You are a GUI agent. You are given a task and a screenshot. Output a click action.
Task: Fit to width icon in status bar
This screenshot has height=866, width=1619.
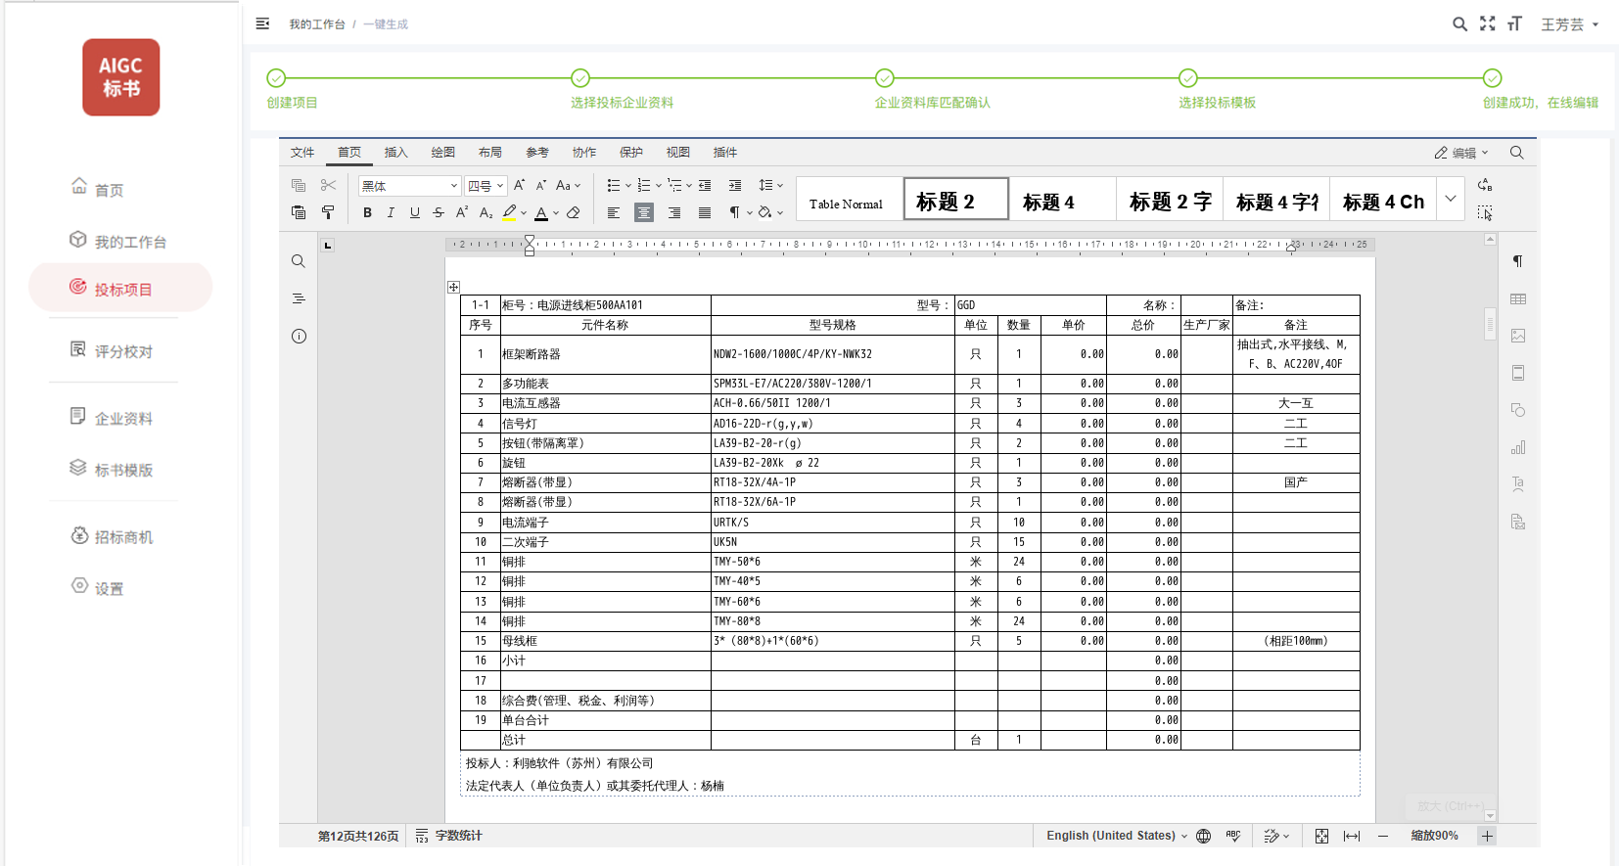click(1352, 836)
